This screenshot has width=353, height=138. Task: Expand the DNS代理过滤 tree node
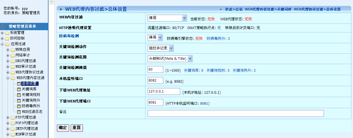tap(8, 61)
